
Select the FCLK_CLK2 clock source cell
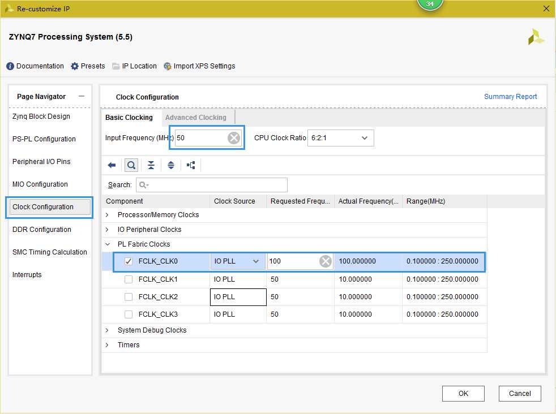coord(238,297)
